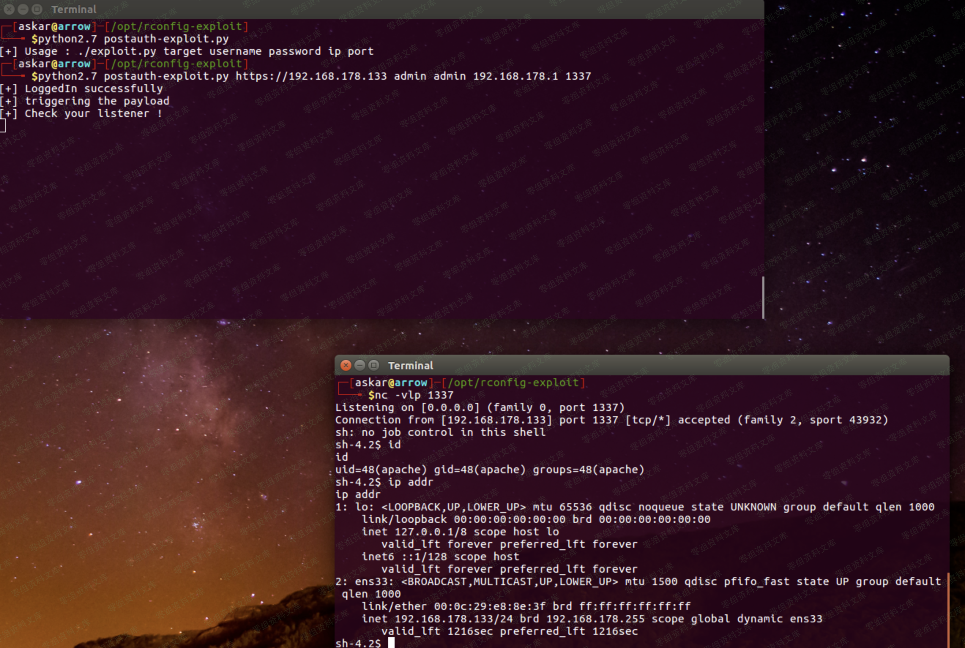
Task: Click the top terminal's vertical scrollbar
Action: 763,298
